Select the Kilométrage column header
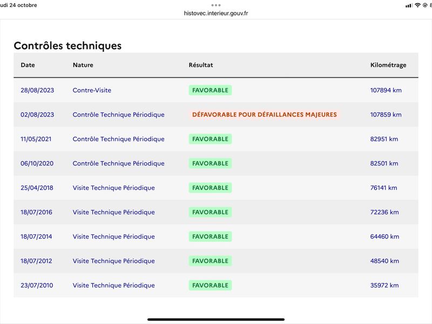 pos(388,65)
